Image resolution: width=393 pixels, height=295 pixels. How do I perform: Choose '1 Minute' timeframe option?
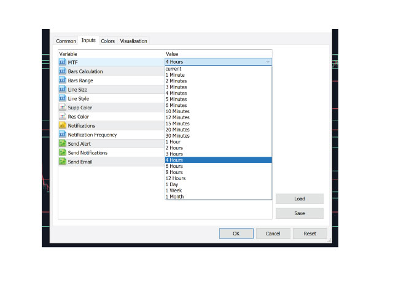click(x=219, y=75)
